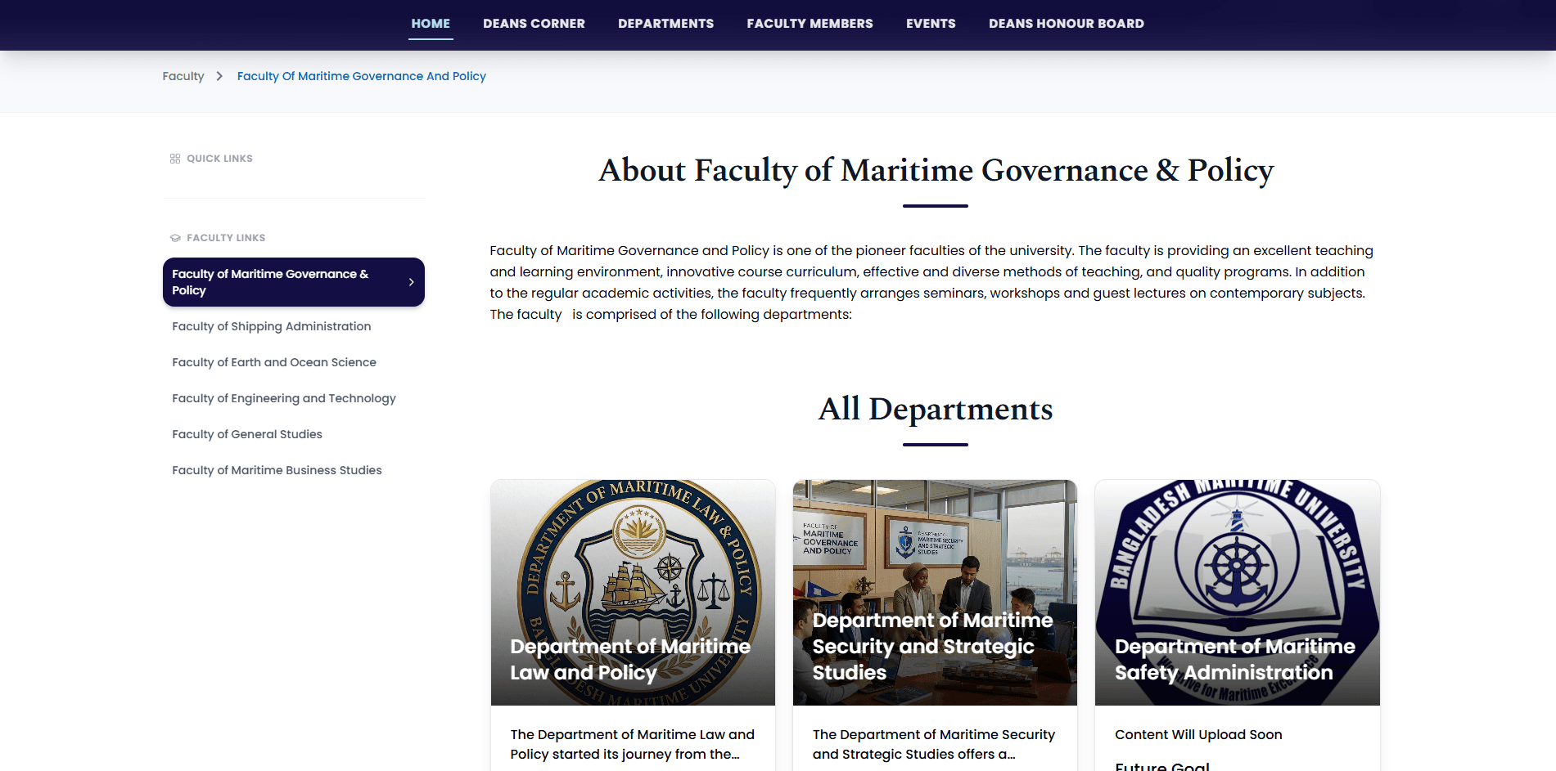Open the EVENTS menu item
1556x771 pixels.
[x=931, y=24]
